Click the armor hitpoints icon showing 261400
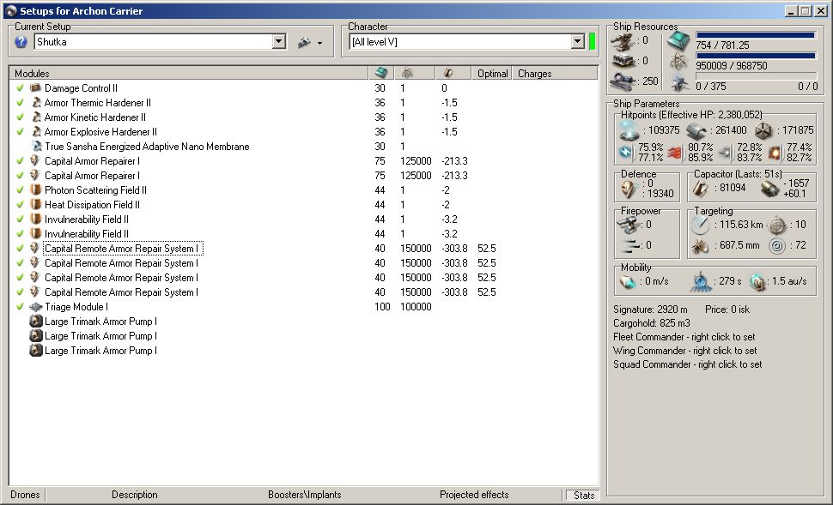Image resolution: width=833 pixels, height=505 pixels. point(696,130)
